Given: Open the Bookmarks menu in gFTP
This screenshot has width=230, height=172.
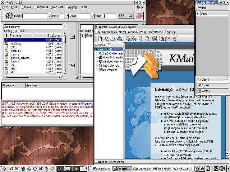Looking at the screenshot, I should 41,7.
